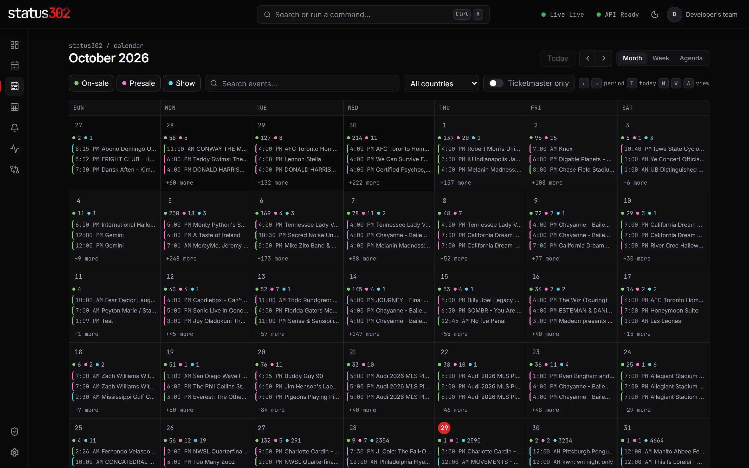Click the right-arrow period shortcut key
The height and width of the screenshot is (468, 749).
point(596,83)
